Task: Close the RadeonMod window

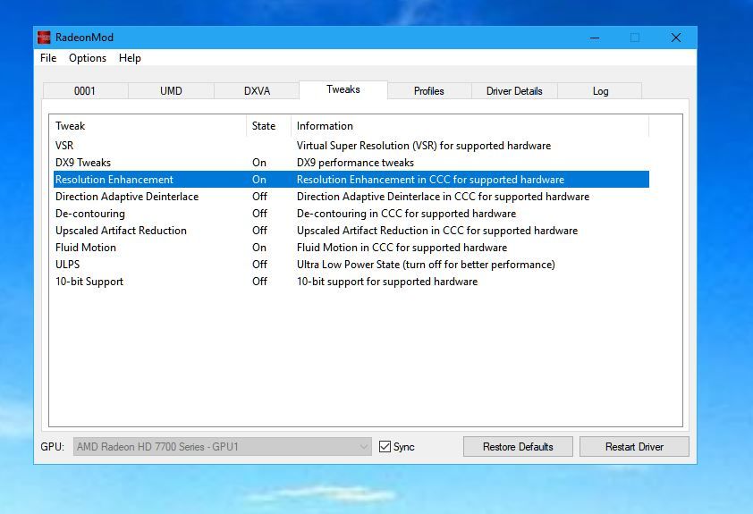Action: pos(676,38)
